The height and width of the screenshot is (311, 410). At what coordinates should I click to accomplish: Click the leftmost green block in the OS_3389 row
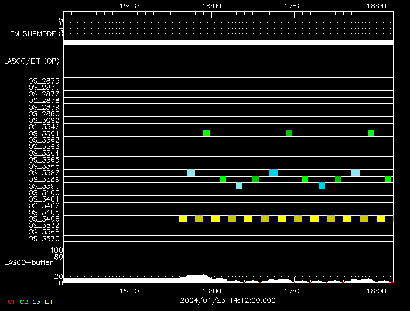pos(223,179)
